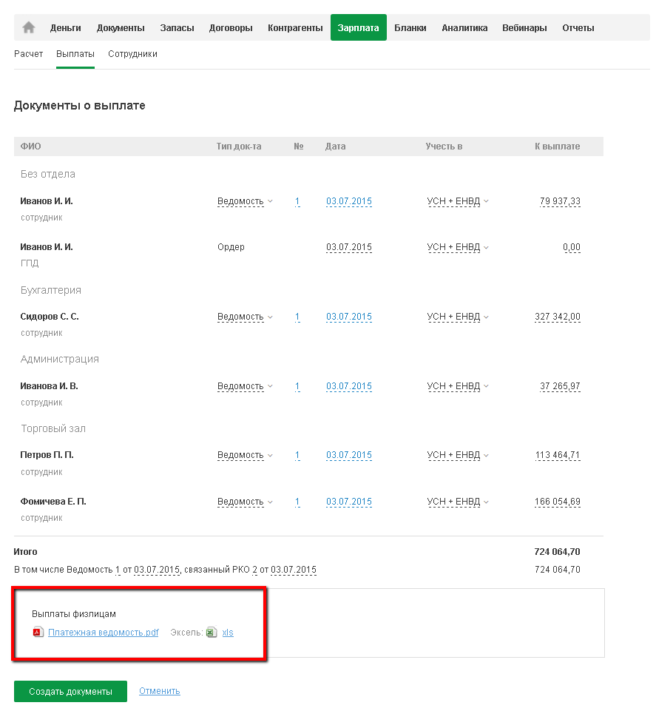Switch to the Расчет subtab

(x=29, y=54)
